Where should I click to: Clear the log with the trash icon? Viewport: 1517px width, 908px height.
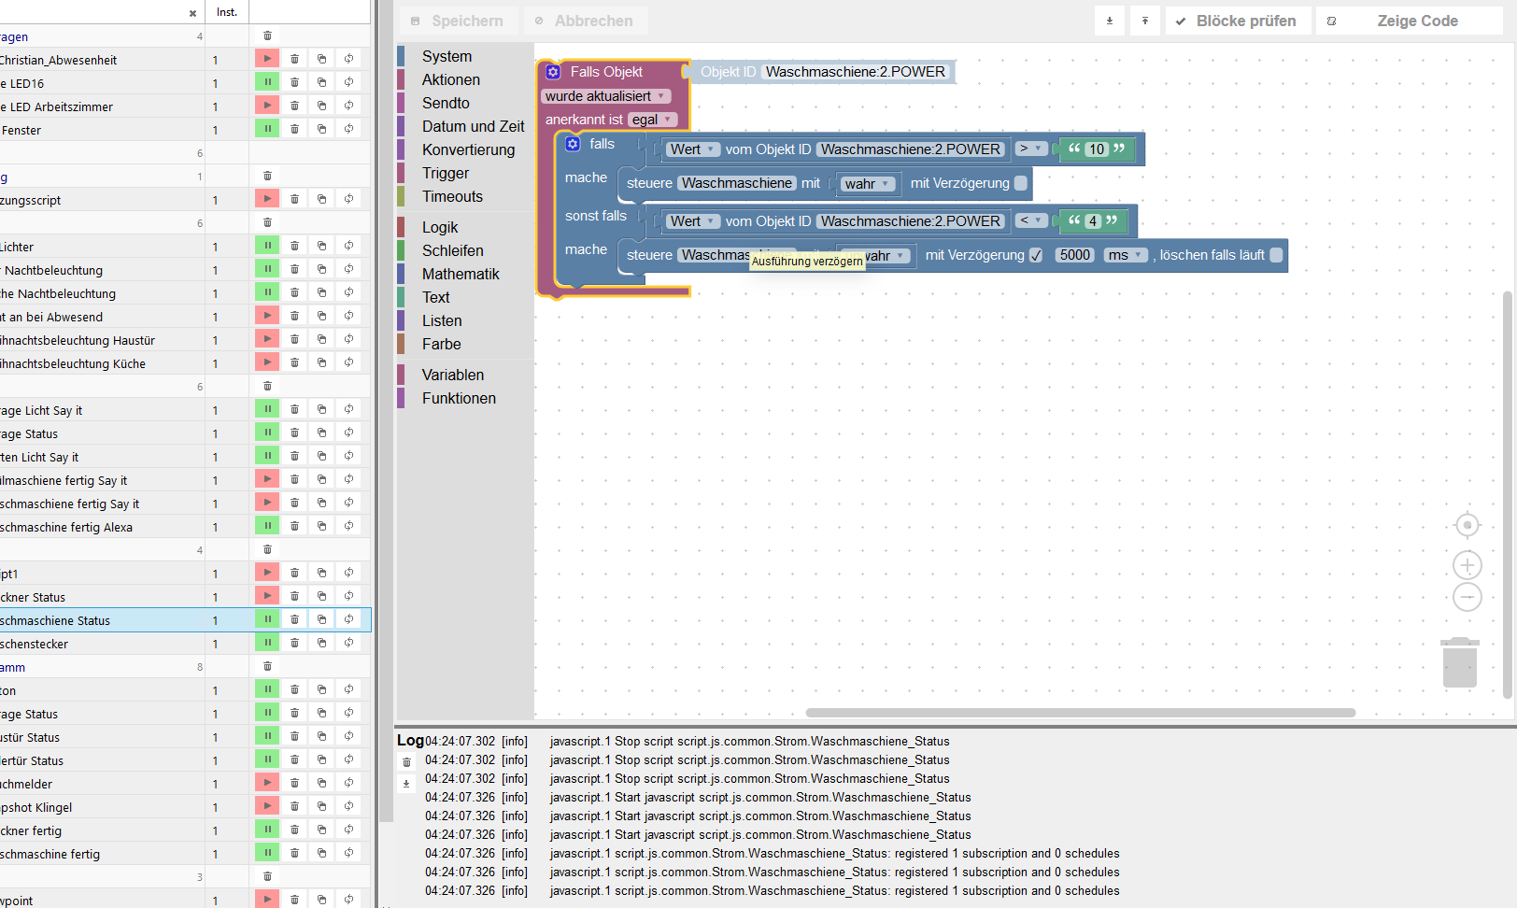pos(406,762)
